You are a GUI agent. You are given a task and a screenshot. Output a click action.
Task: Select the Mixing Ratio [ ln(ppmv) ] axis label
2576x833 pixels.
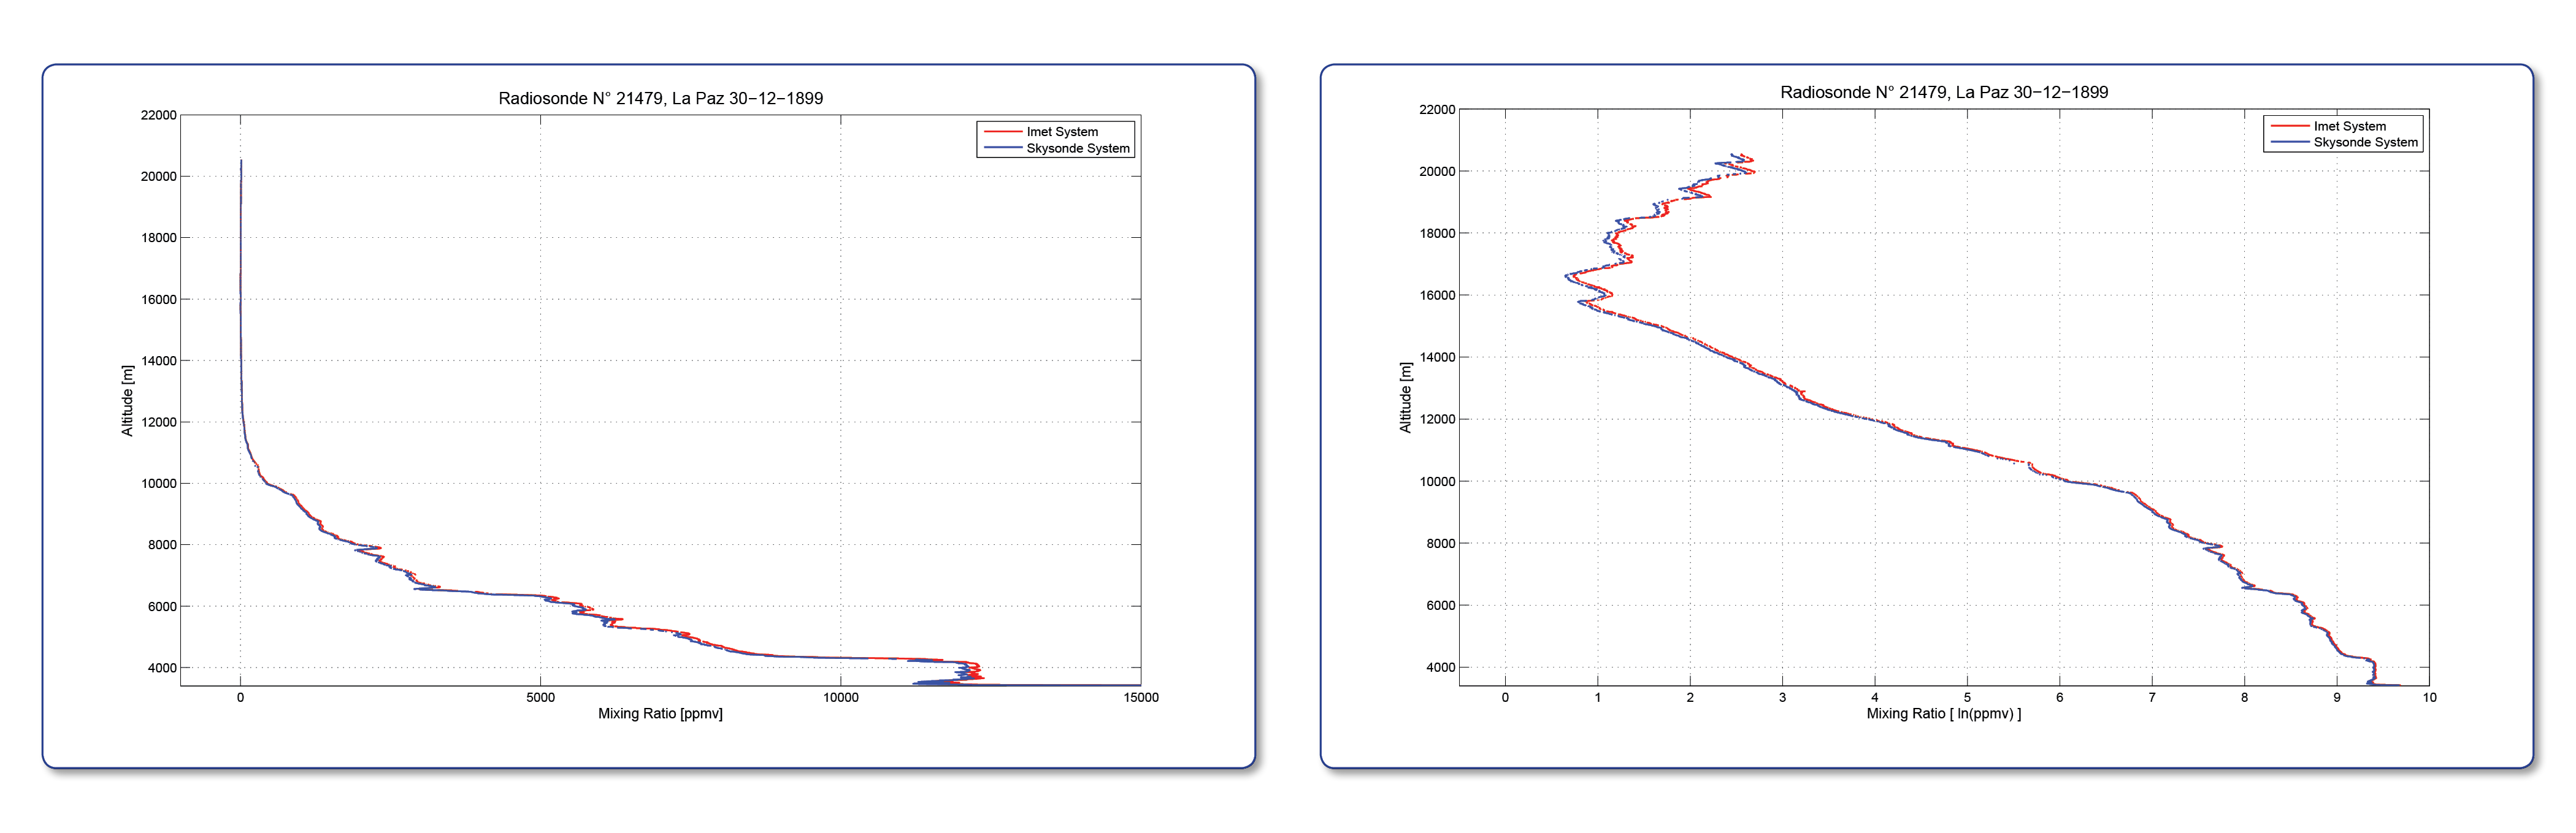pyautogui.click(x=1943, y=713)
